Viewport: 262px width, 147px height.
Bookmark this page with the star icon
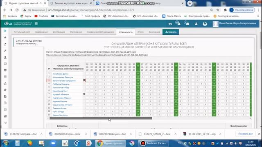pyautogui.click(x=218, y=10)
